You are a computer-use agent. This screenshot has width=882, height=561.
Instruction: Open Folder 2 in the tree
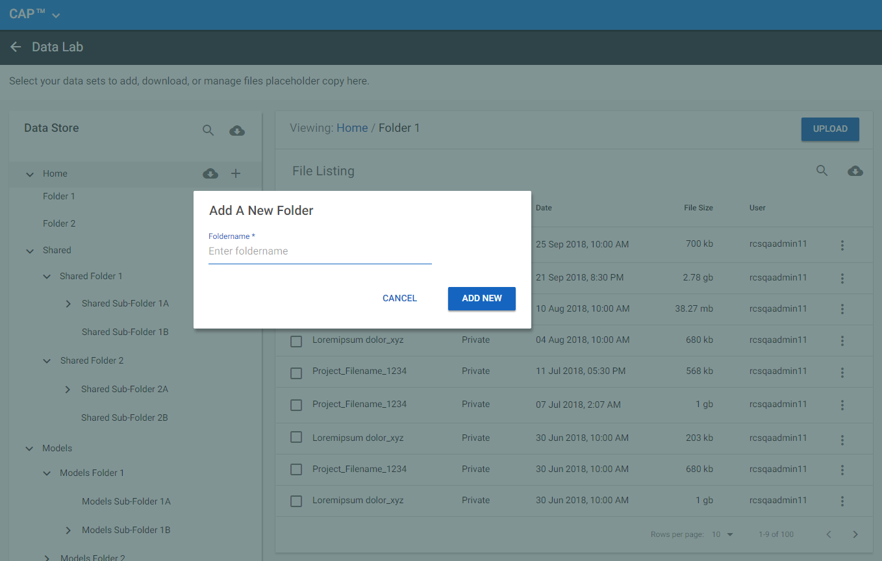[59, 223]
